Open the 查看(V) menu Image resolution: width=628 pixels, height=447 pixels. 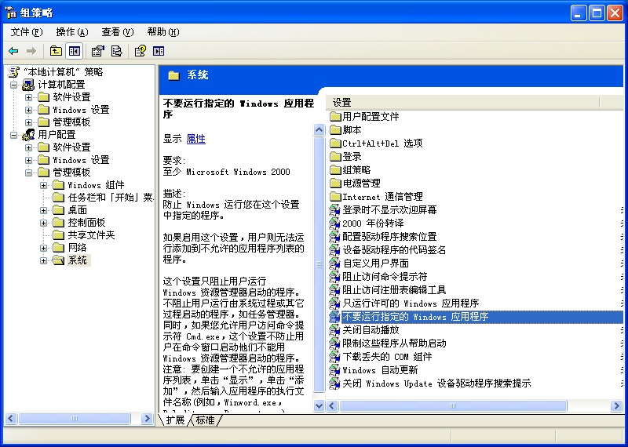[x=117, y=32]
